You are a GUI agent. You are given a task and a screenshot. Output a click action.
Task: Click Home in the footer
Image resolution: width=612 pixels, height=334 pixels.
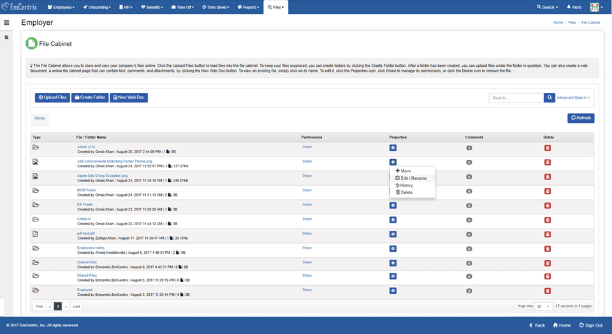562,326
